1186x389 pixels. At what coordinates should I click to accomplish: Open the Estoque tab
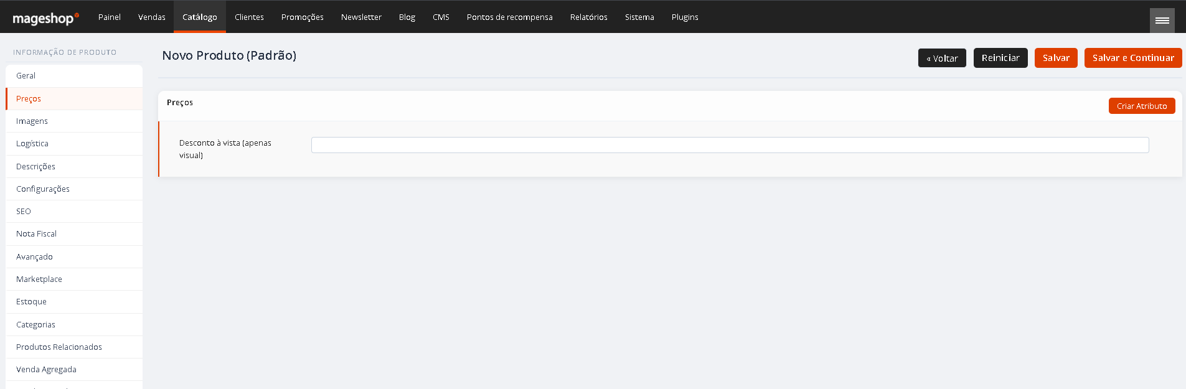[74, 302]
